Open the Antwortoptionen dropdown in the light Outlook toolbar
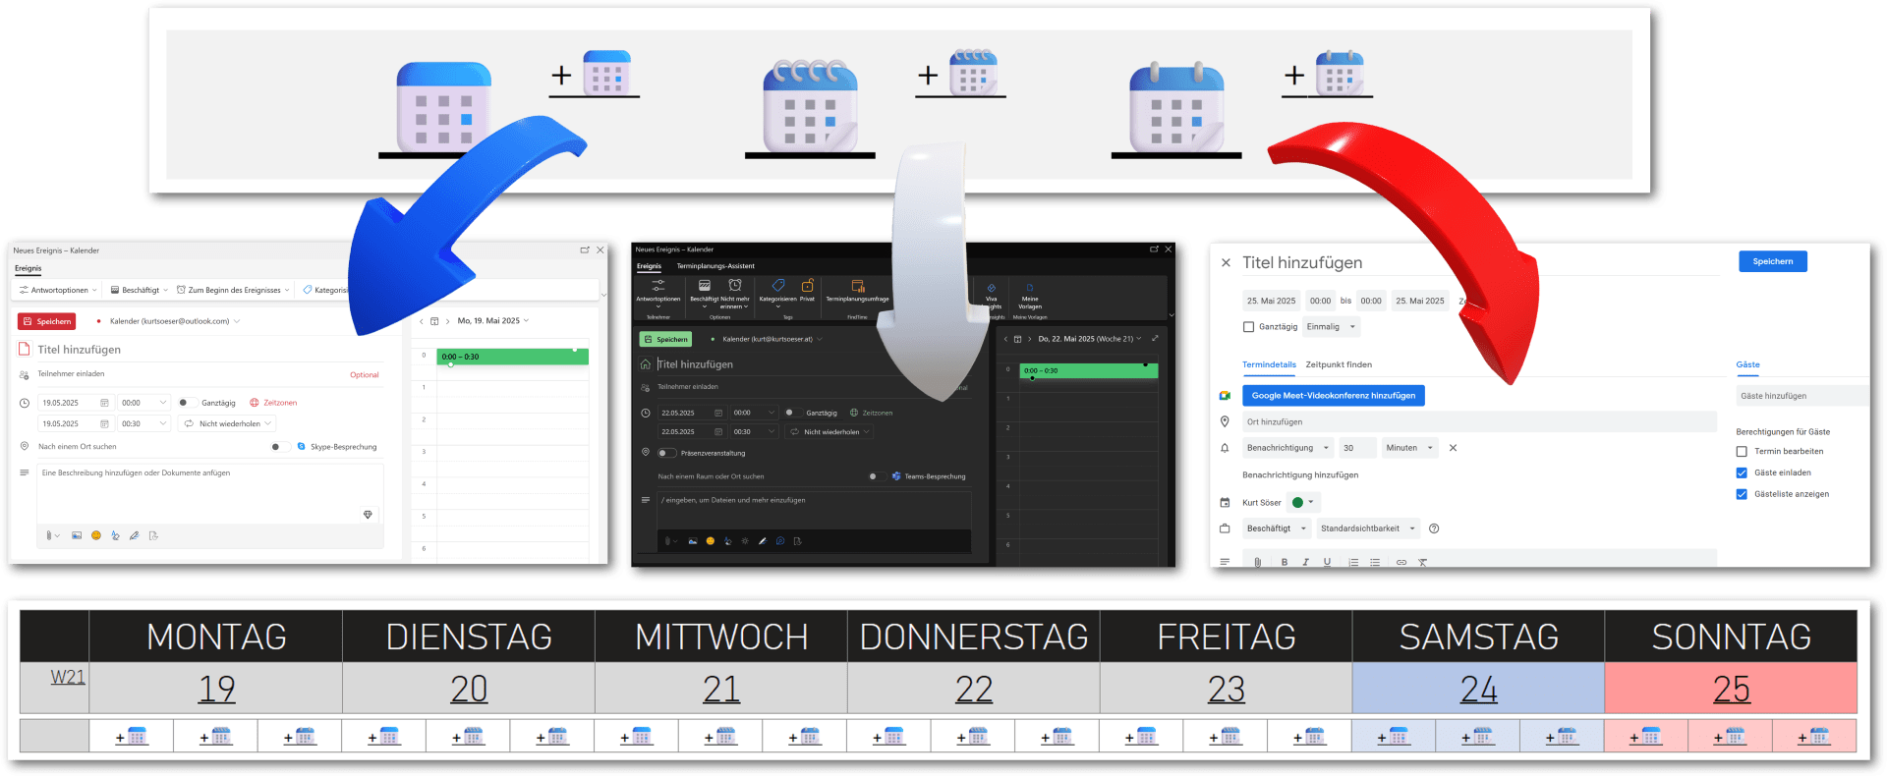Screen dimensions: 1887x777 [x=58, y=290]
